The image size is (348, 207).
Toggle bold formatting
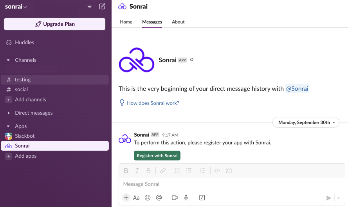(126, 171)
